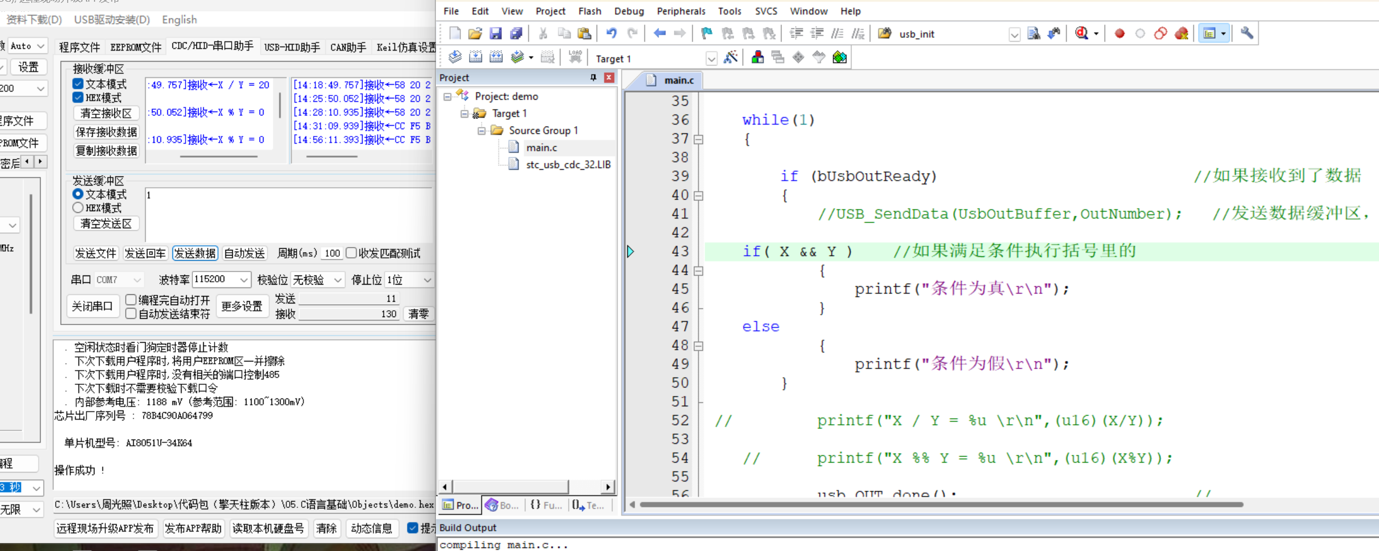Save the current file with the disk icon
Image resolution: width=1379 pixels, height=551 pixels.
point(496,33)
